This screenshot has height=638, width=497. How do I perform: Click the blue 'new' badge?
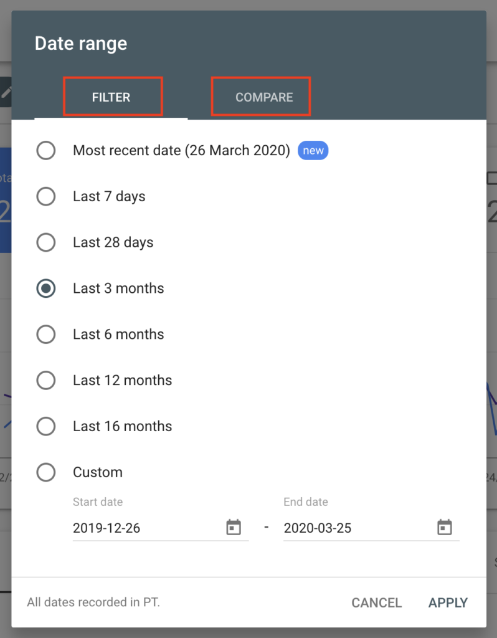coord(313,150)
